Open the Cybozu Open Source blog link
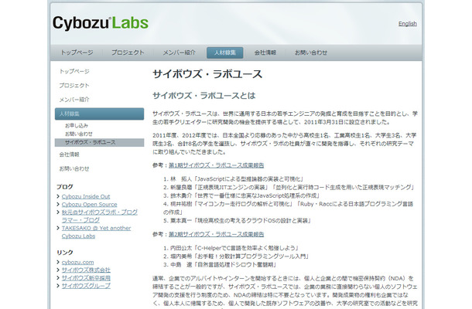 point(90,205)
